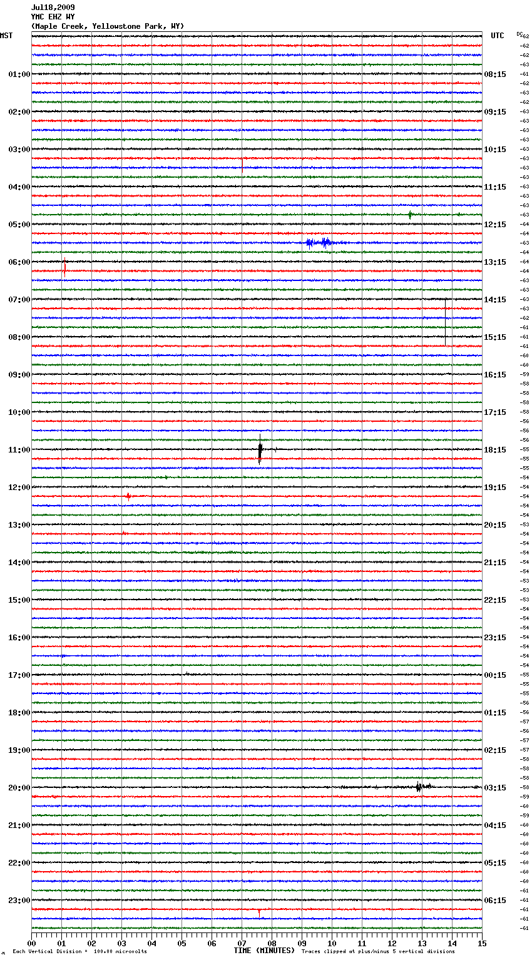Click the 06:15 UTC time label
The image size is (532, 960).
[495, 901]
